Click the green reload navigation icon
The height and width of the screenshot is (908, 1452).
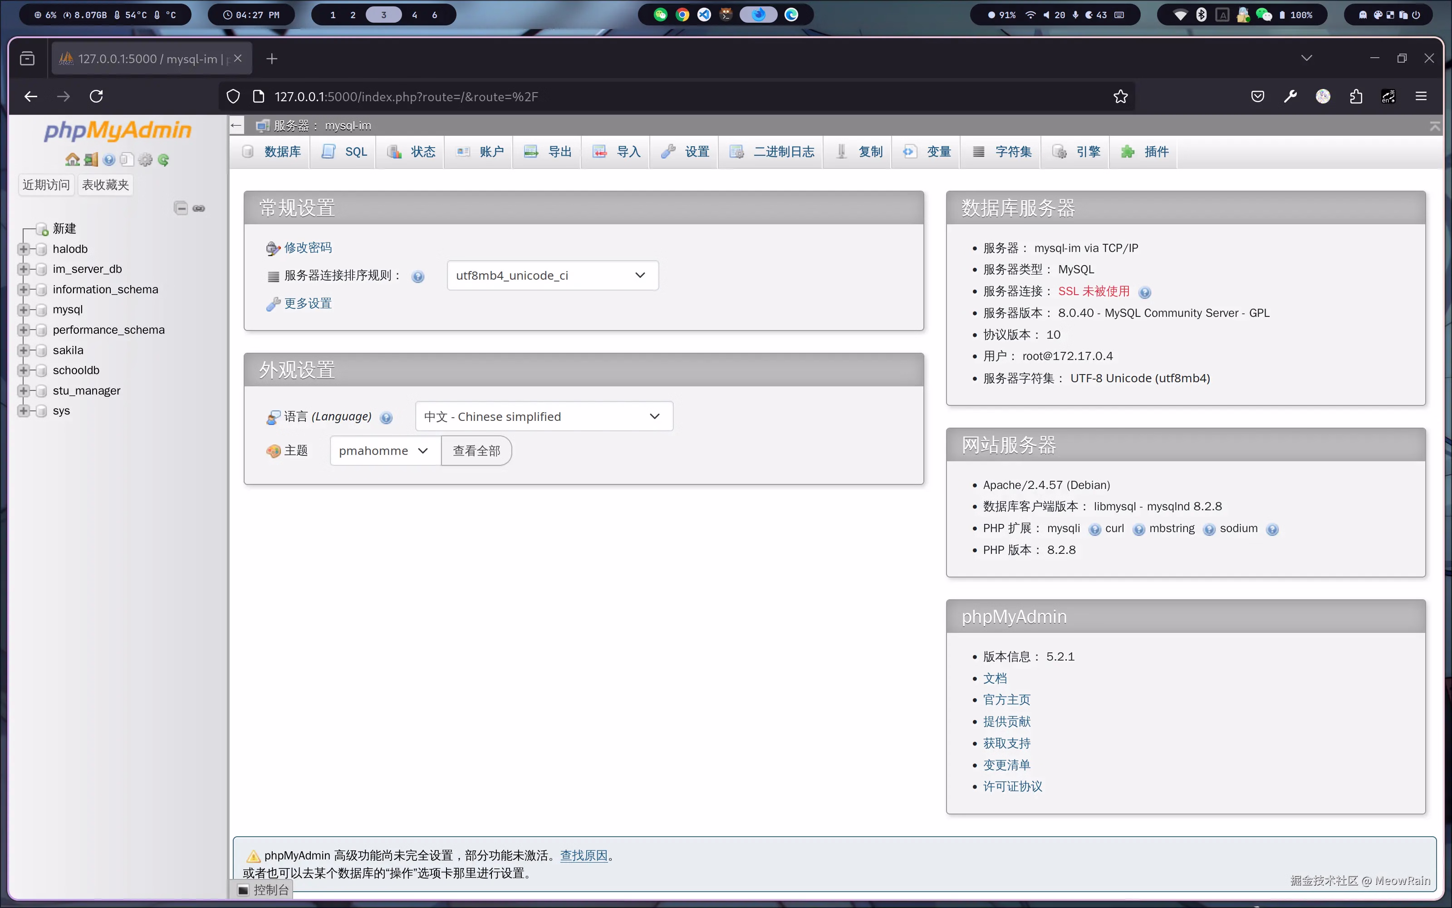click(x=163, y=160)
